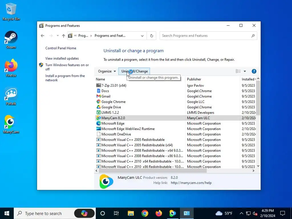292x219 pixels.
Task: Click the Google Drive list icon
Action: tap(98, 107)
